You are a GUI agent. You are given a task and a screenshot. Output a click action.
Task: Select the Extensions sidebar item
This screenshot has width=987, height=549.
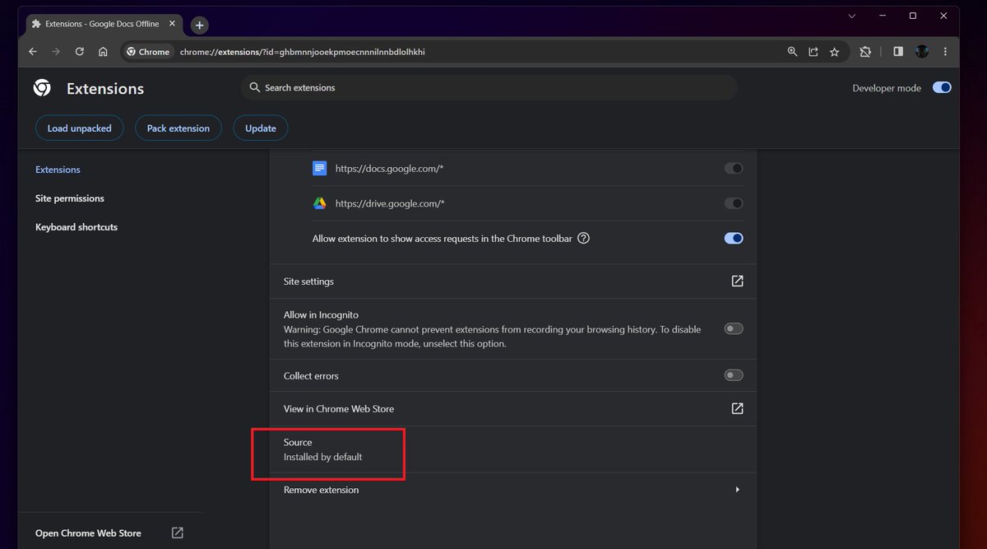point(58,170)
